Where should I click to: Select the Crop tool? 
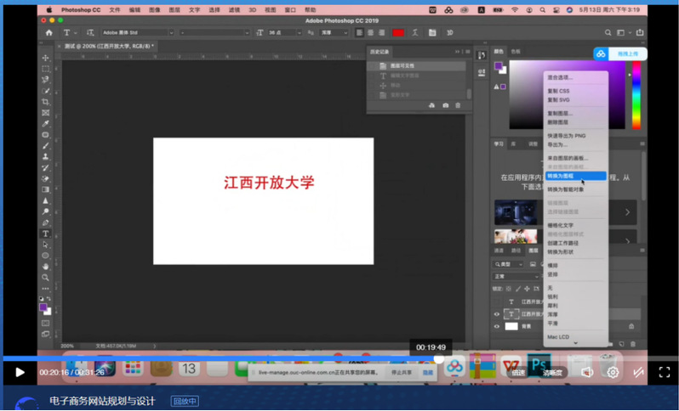coord(46,102)
